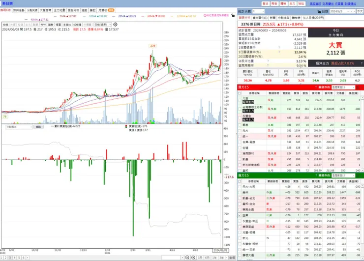Click the 2024/06/03 date marker on timeline
Screen dimensions: 364x261
click(x=220, y=250)
